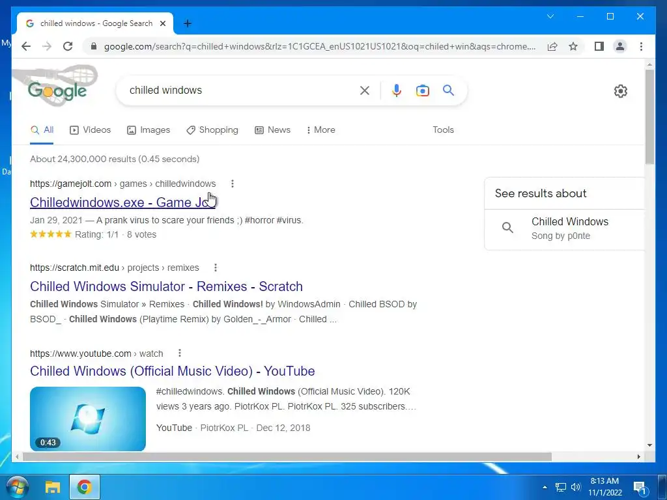Open a new browser tab
The width and height of the screenshot is (667, 500).
pos(188,23)
